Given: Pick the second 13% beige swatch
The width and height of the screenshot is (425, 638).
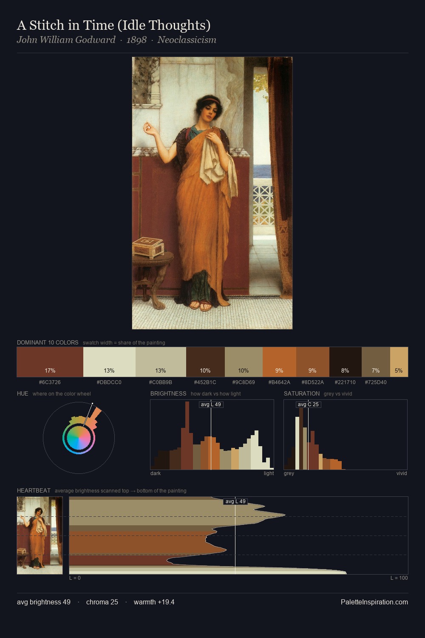Looking at the screenshot, I should pos(161,362).
